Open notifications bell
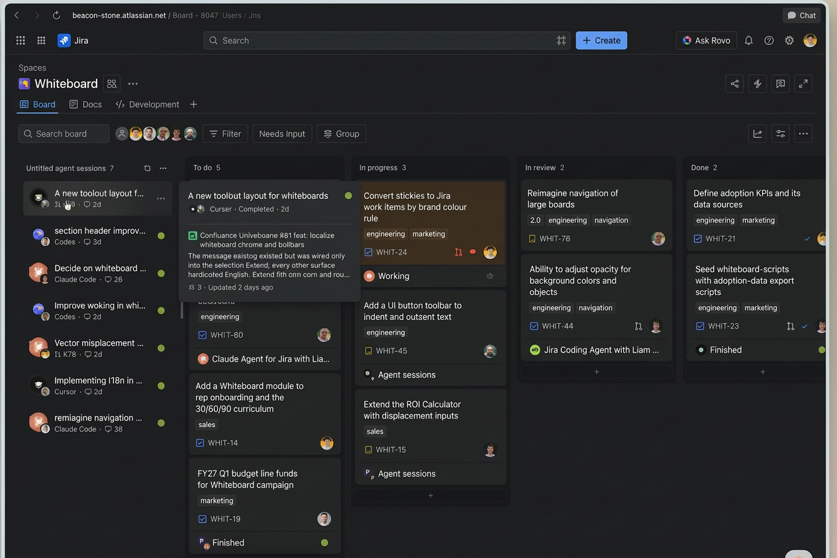 pyautogui.click(x=748, y=40)
